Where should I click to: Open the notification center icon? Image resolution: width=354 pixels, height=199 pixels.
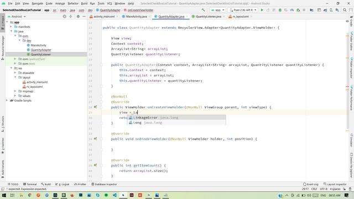pyautogui.click(x=347, y=195)
